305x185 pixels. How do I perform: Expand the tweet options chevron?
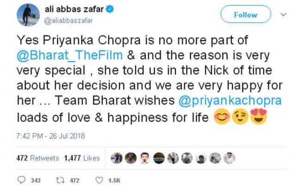click(x=284, y=15)
